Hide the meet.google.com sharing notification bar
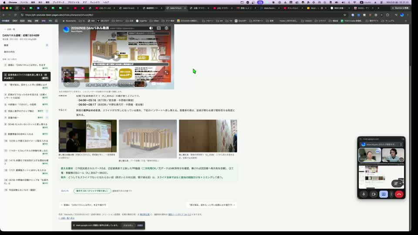Screen dimensions: 418x235 (x=140, y=225)
